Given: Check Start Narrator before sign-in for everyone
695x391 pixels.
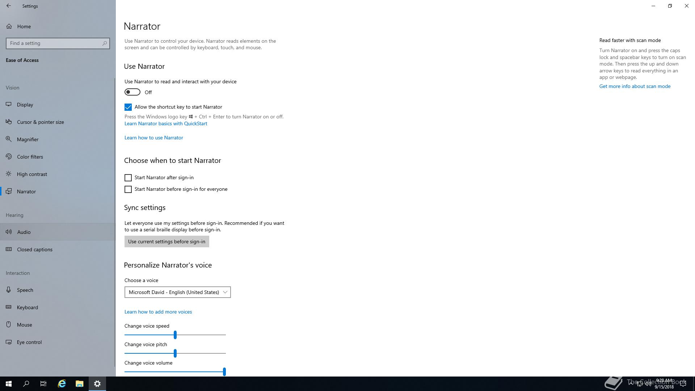Looking at the screenshot, I should pos(128,189).
